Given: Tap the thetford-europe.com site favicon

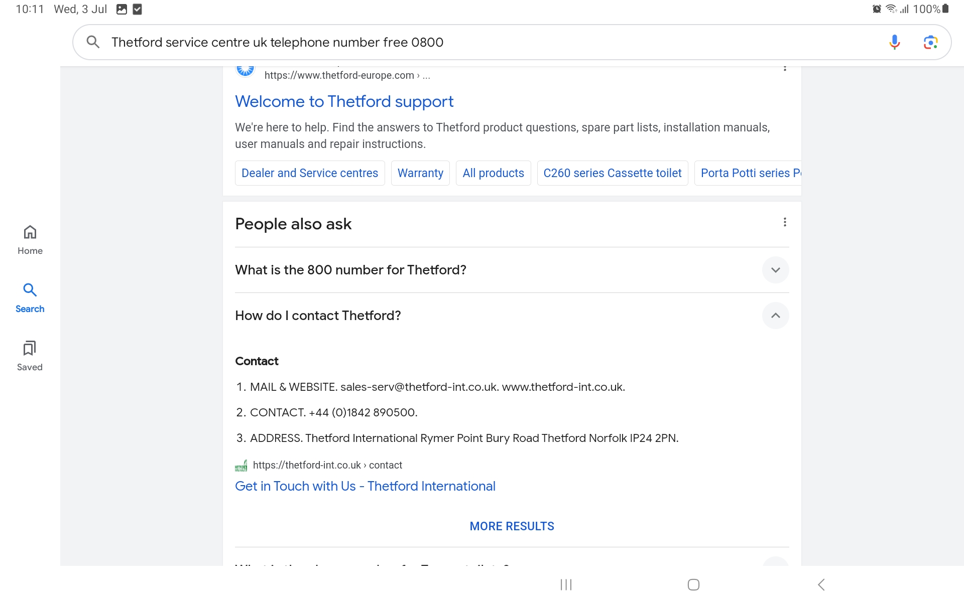Looking at the screenshot, I should pyautogui.click(x=245, y=69).
